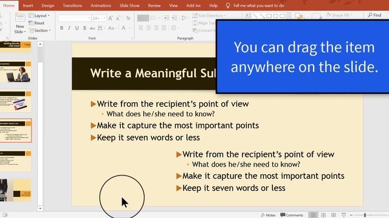
Task: Switch to Reading View
Action: coord(334,215)
